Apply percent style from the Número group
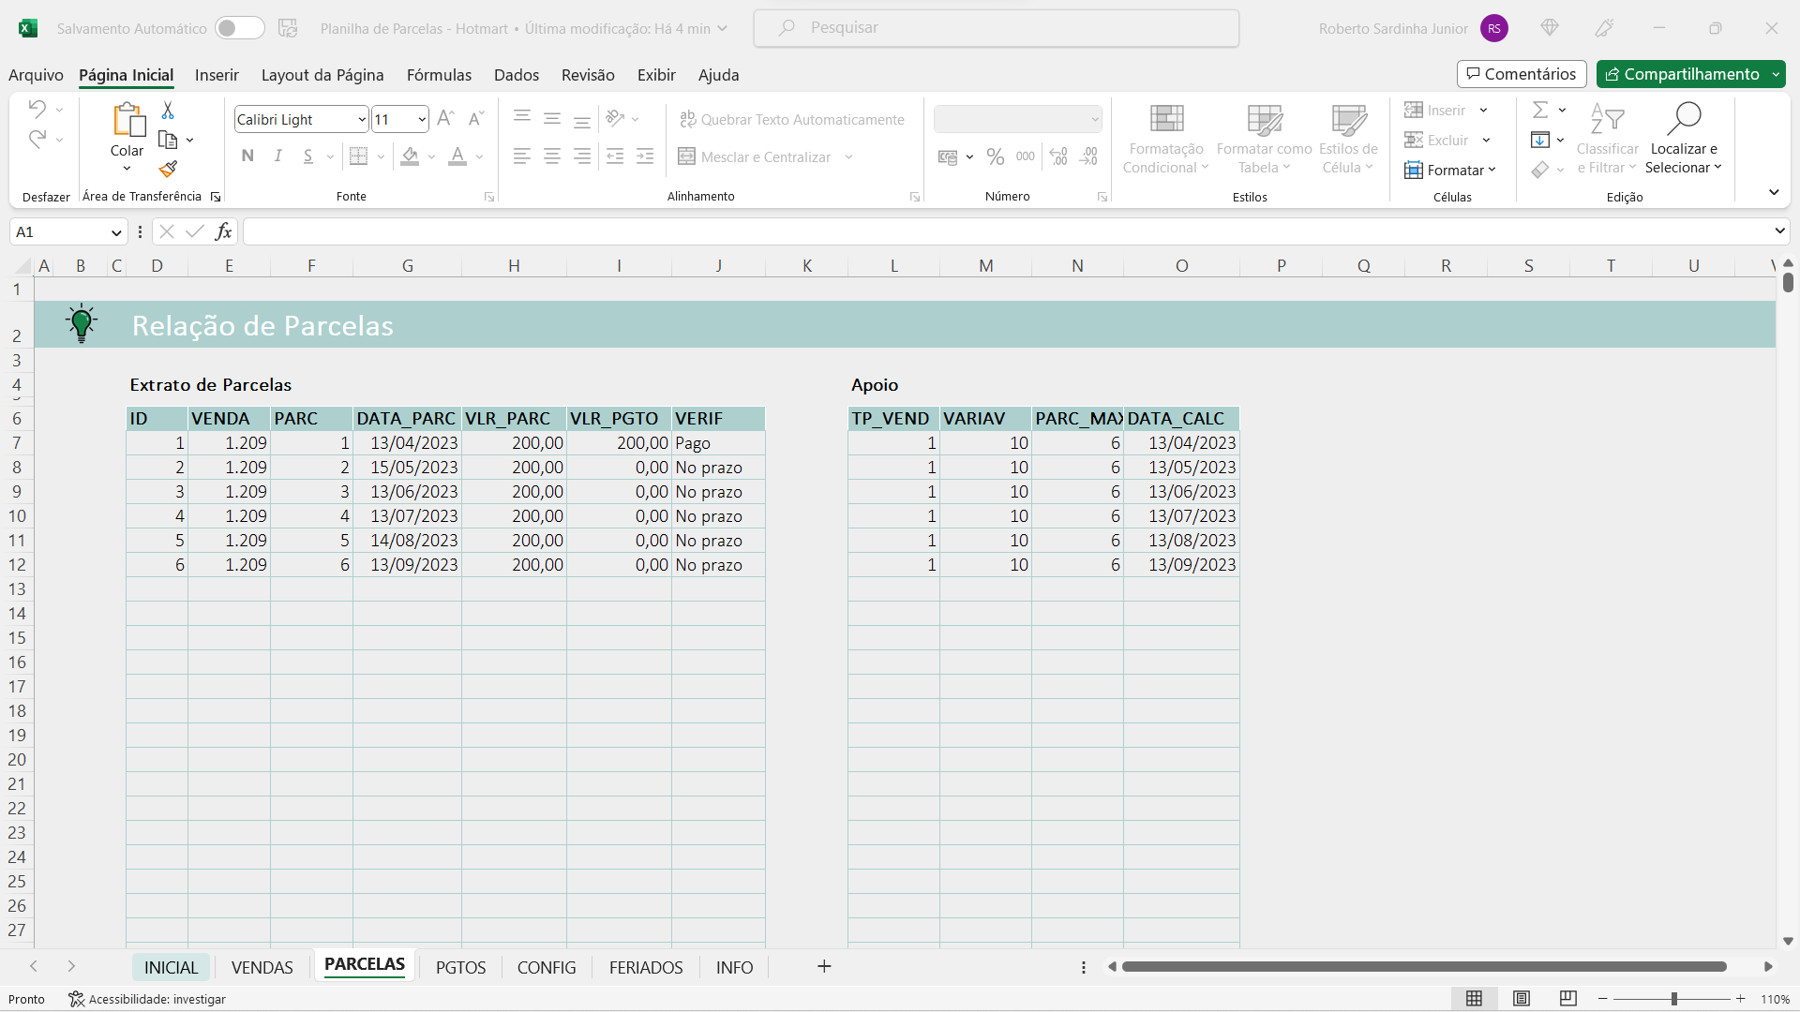This screenshot has height=1012, width=1800. pyautogui.click(x=996, y=156)
